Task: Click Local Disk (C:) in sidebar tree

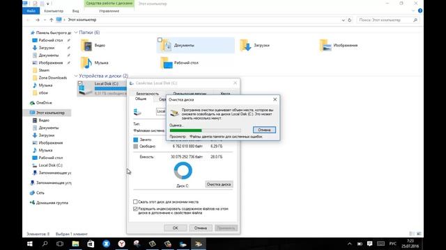Action: [50, 165]
